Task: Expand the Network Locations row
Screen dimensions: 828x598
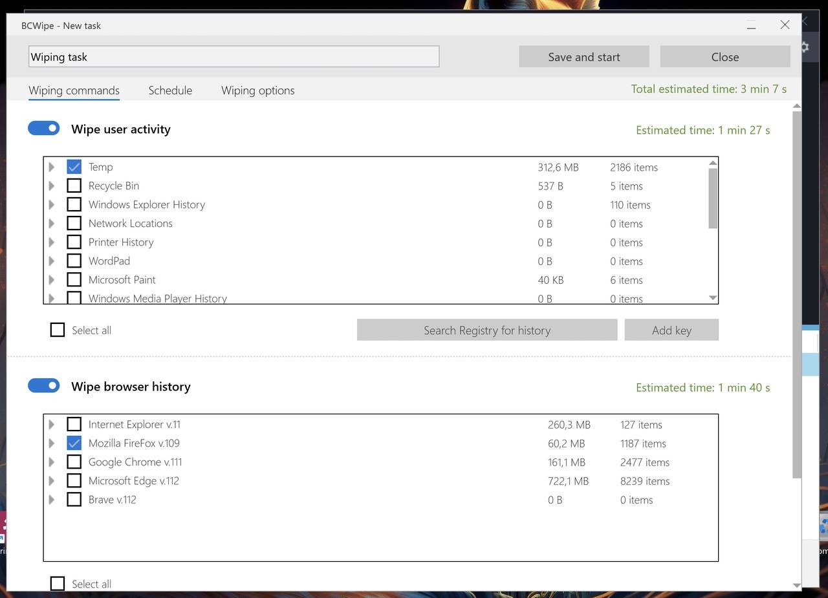Action: [52, 223]
